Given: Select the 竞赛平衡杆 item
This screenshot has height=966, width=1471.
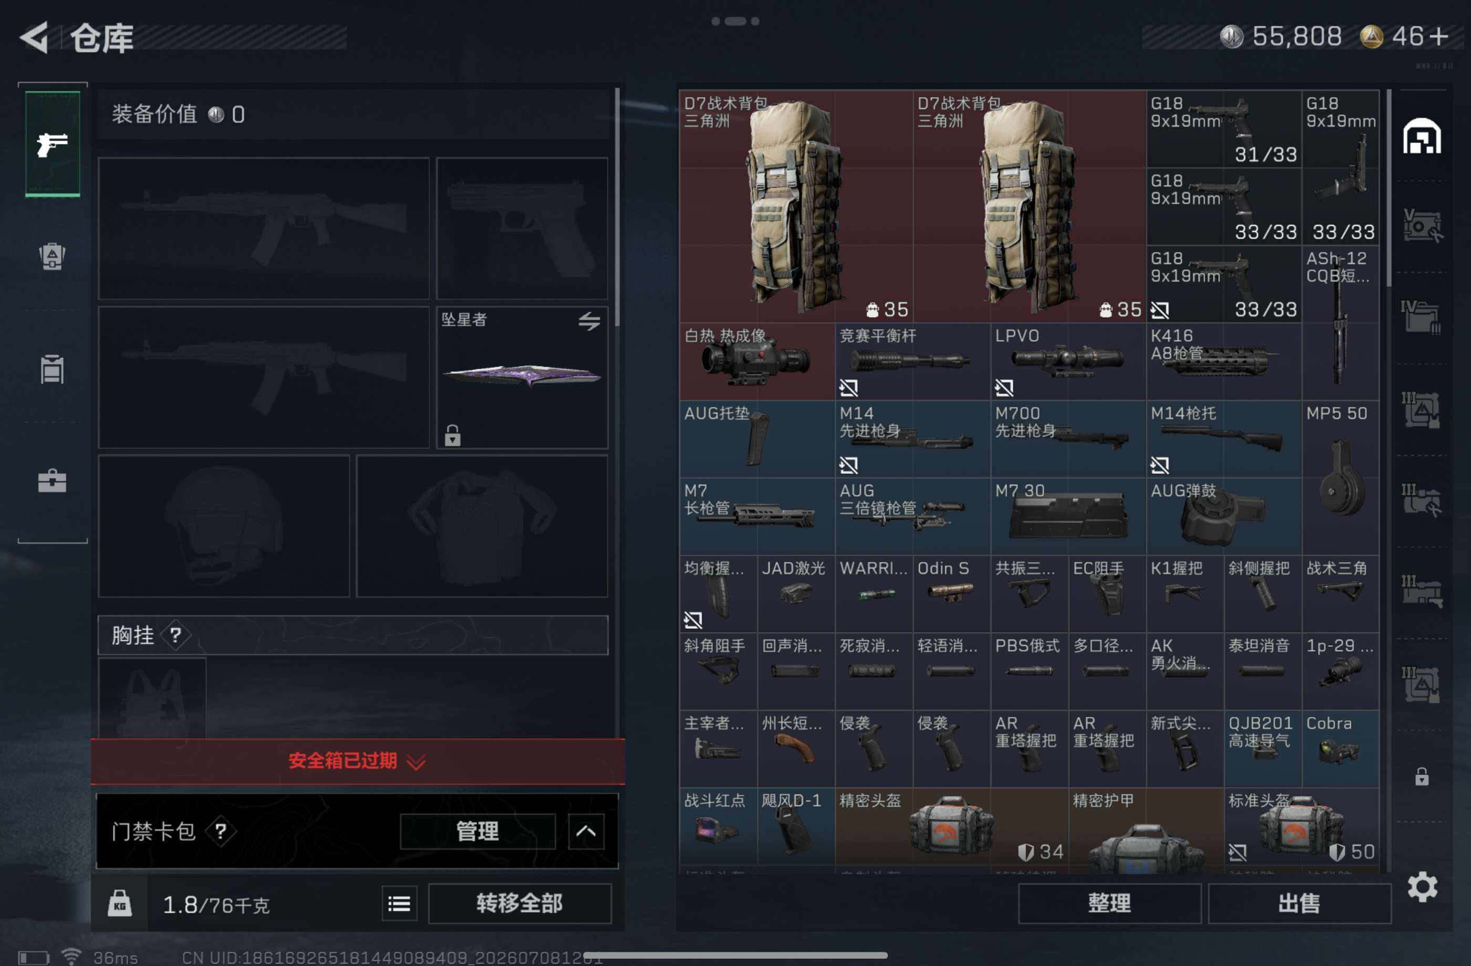Looking at the screenshot, I should (912, 361).
